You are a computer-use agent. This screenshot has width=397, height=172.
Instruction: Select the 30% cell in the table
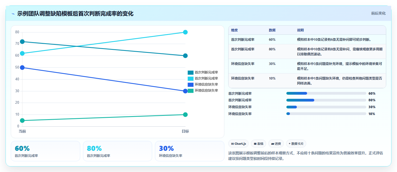coord(272,64)
